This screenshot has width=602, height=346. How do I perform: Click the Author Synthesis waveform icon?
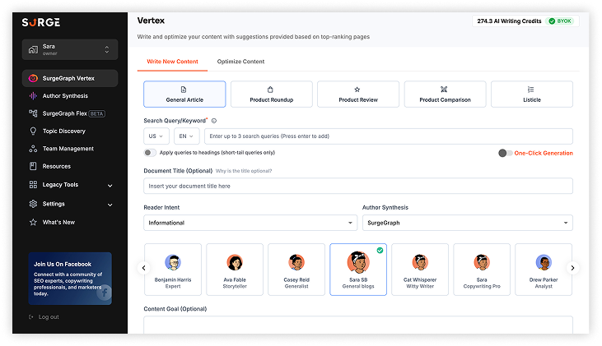[34, 96]
